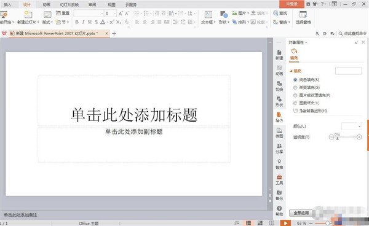The width and height of the screenshot is (369, 226).
Task: Switch to the Slide Show (幻灯片放映) tab
Action: coord(69,4)
